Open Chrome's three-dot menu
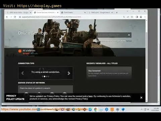Image resolution: width=161 pixels, height=121 pixels. (145, 17)
